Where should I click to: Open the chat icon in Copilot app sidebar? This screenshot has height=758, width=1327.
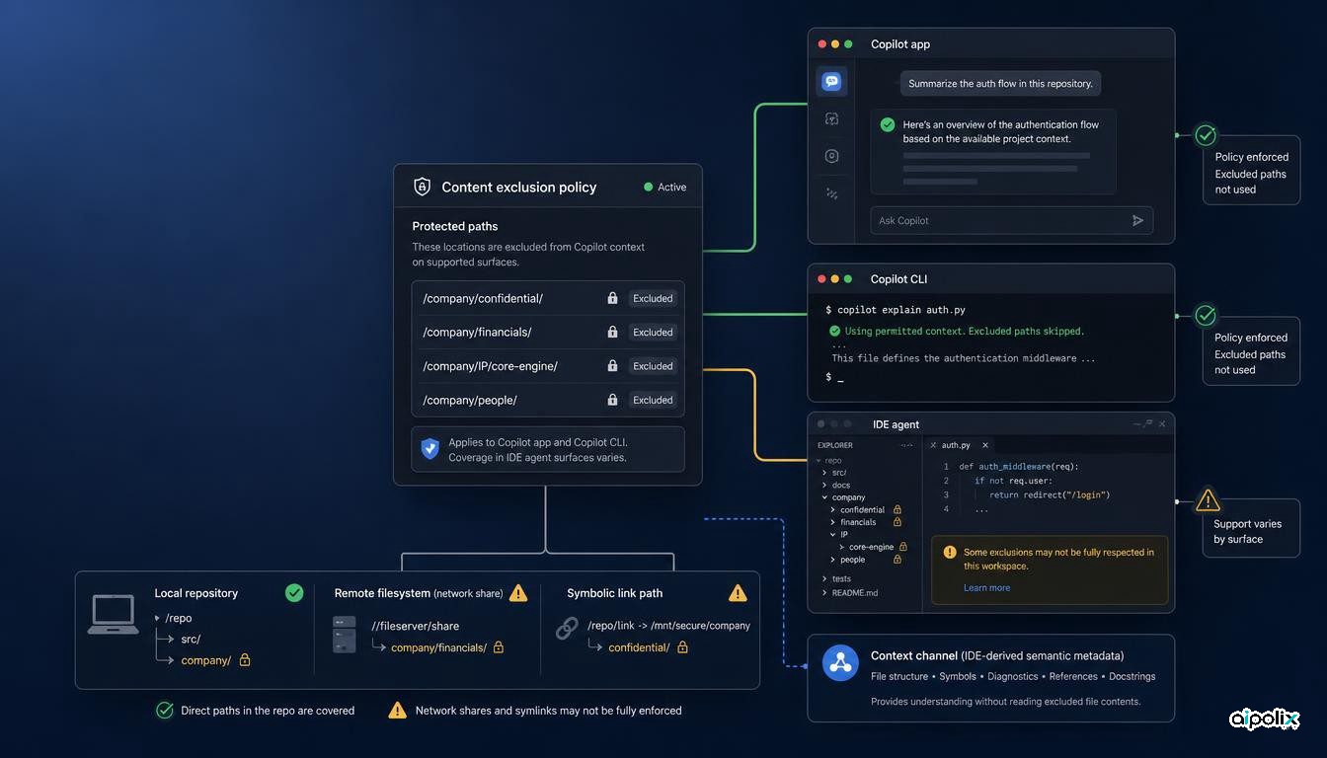coord(831,82)
